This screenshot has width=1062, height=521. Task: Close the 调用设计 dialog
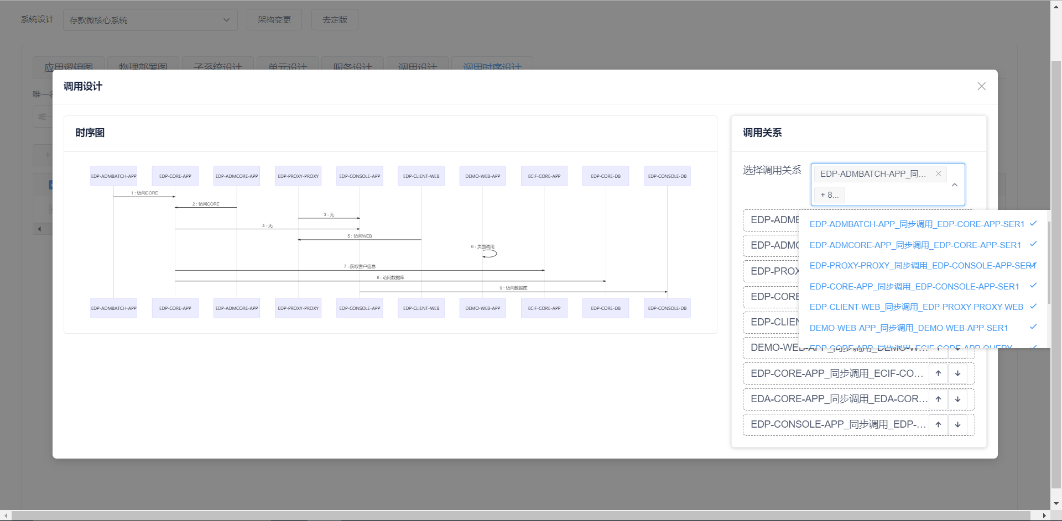[x=981, y=86]
